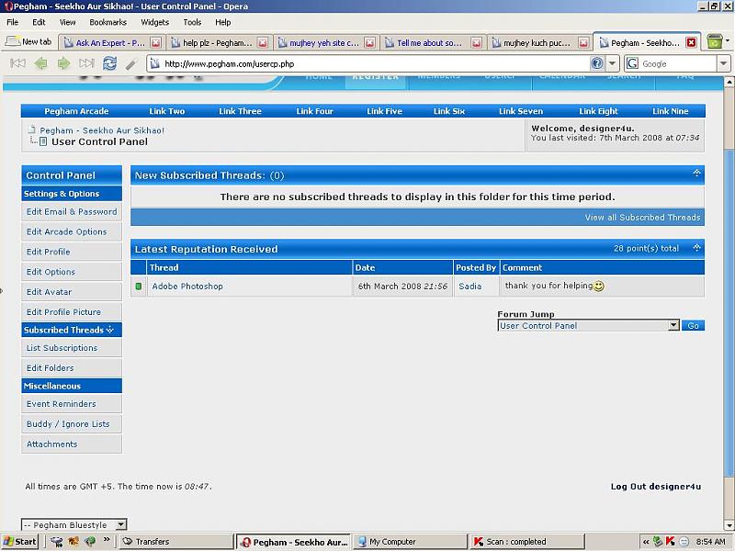This screenshot has width=735, height=551.
Task: Open the Bookmarks menu
Action: [107, 22]
